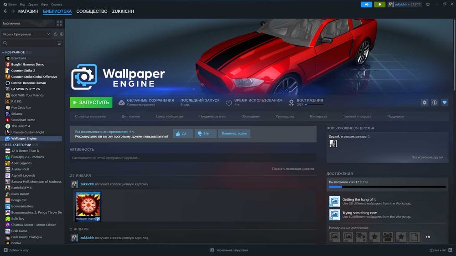Open Торговая площадка link
This screenshot has height=256, width=456.
[x=357, y=116]
